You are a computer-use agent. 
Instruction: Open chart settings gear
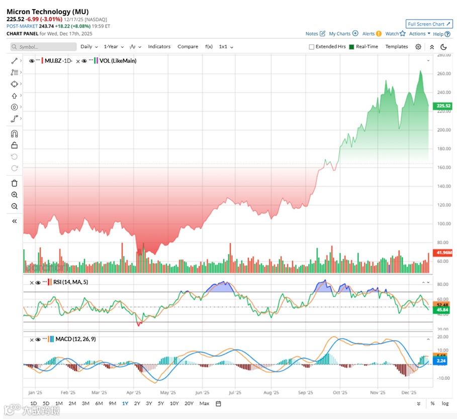point(418,47)
